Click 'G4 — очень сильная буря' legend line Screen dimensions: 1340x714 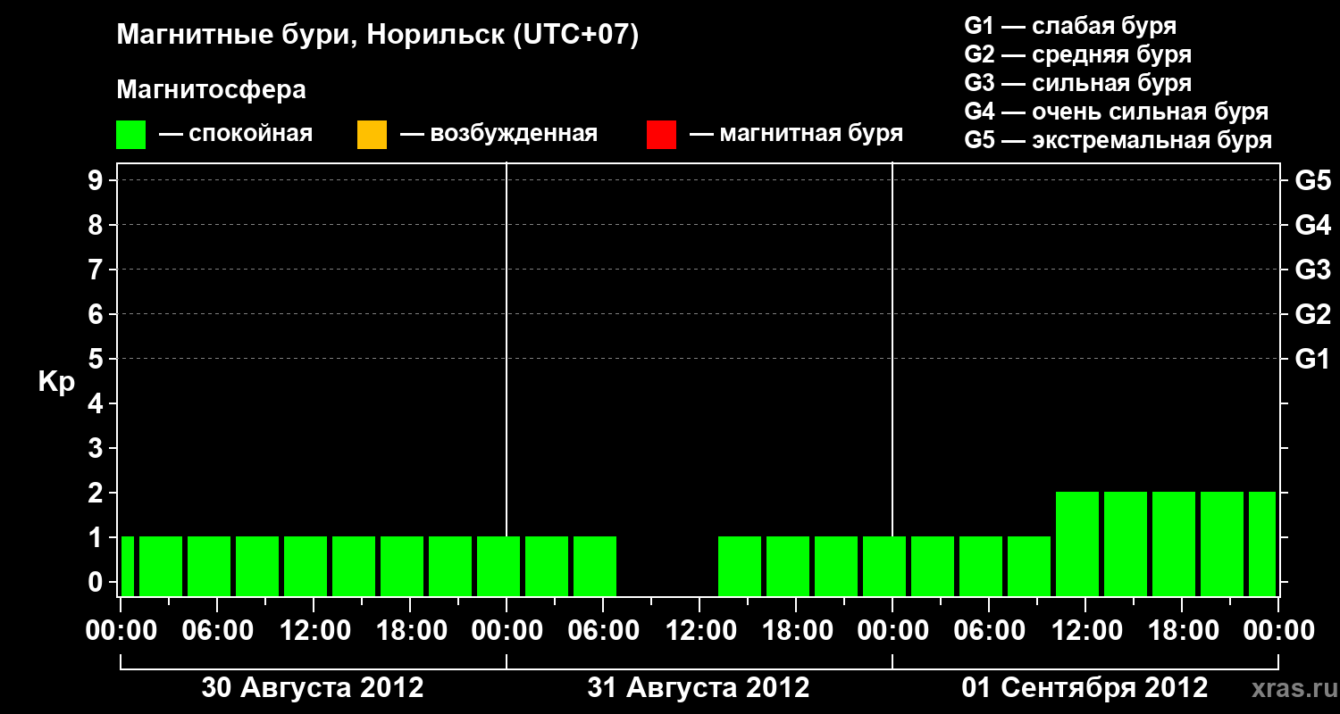pyautogui.click(x=1116, y=112)
